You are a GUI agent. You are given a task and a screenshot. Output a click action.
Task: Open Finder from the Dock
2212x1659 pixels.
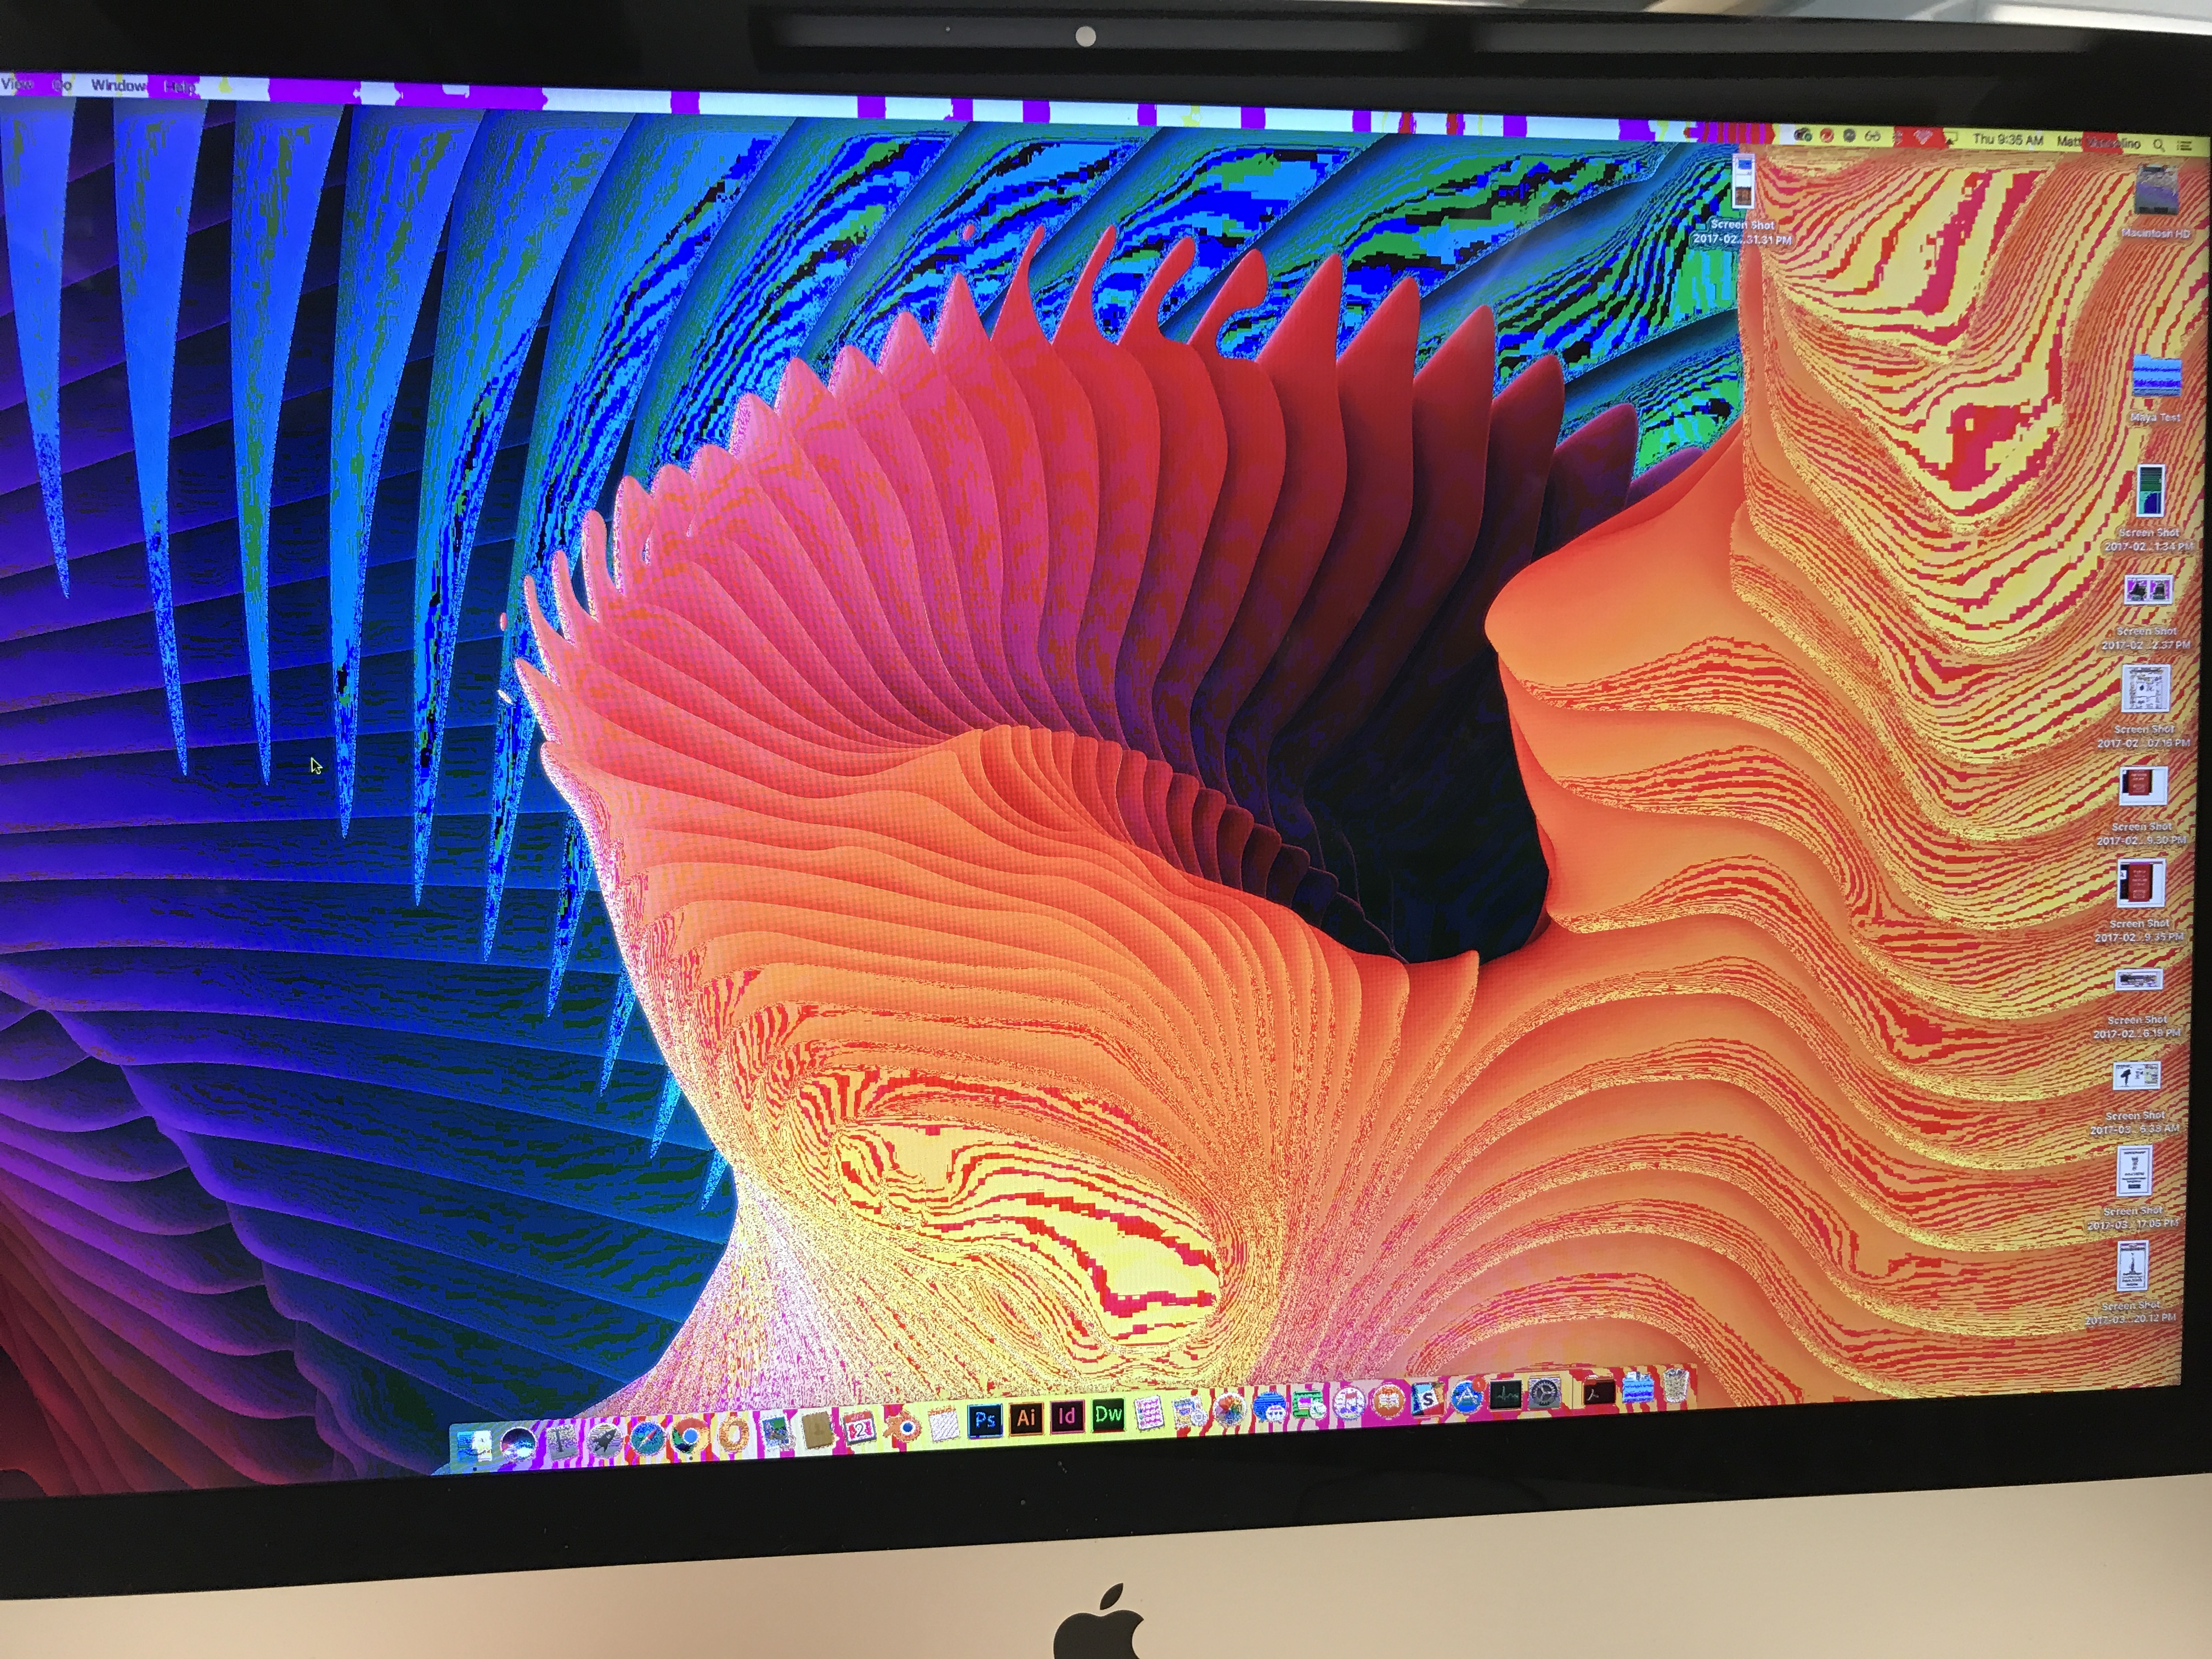coord(475,1447)
